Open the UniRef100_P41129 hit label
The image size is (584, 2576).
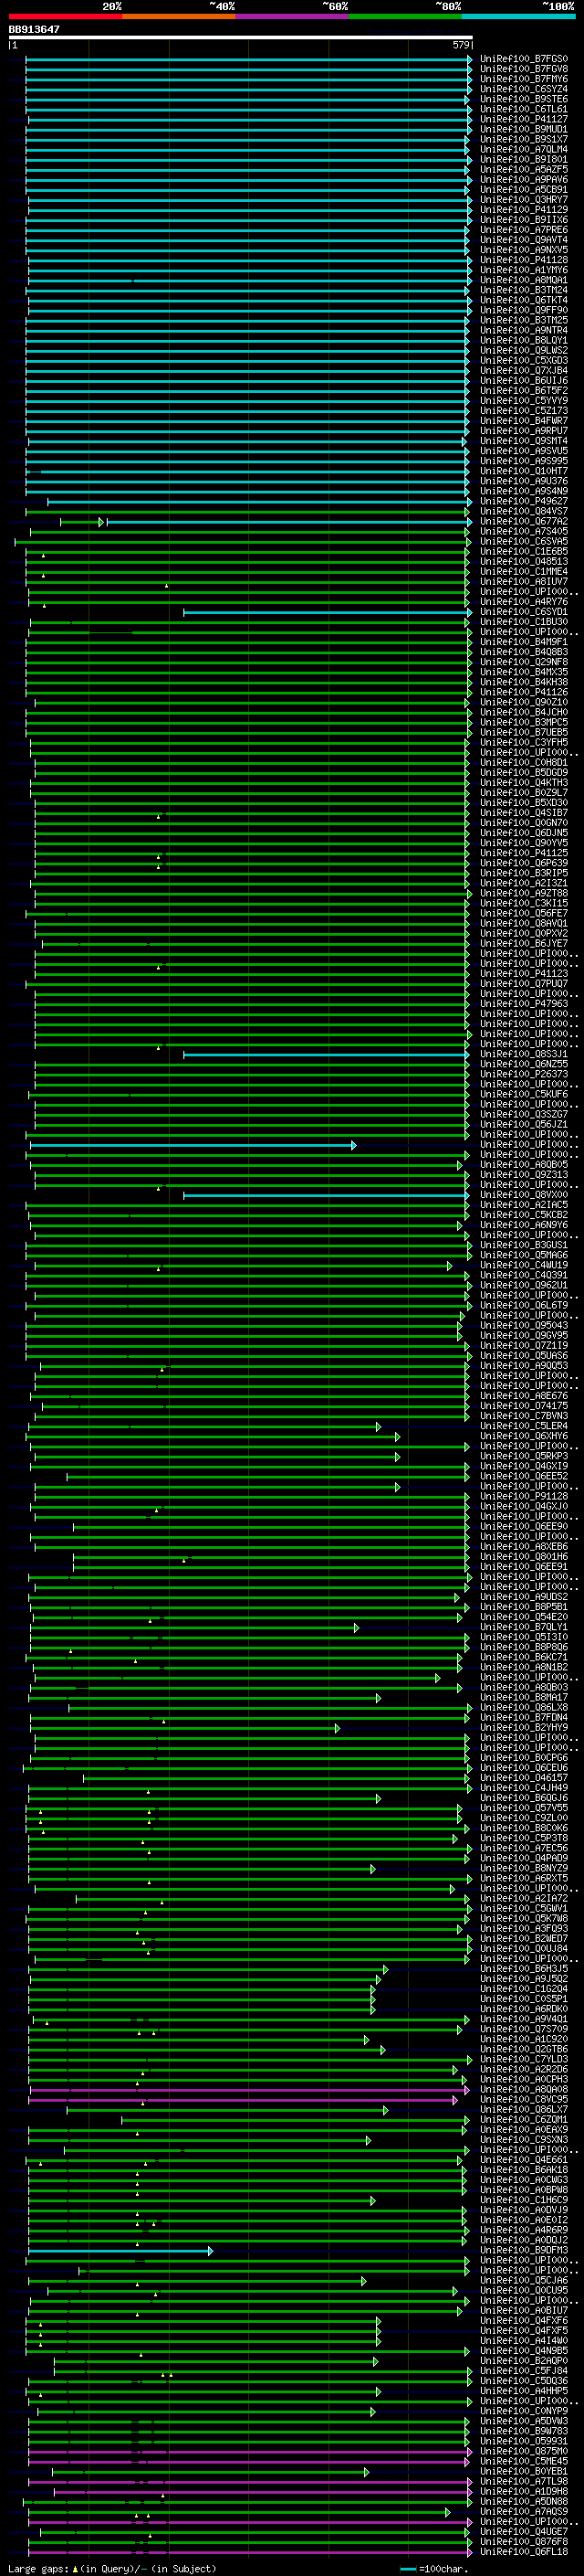(523, 210)
